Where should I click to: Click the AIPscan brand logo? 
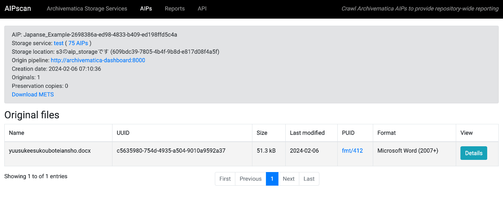[x=18, y=9]
